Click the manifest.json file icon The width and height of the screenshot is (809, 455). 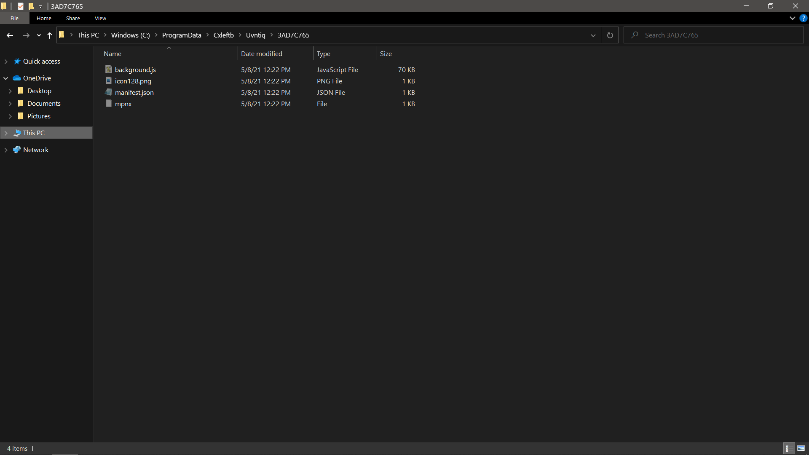pos(109,92)
